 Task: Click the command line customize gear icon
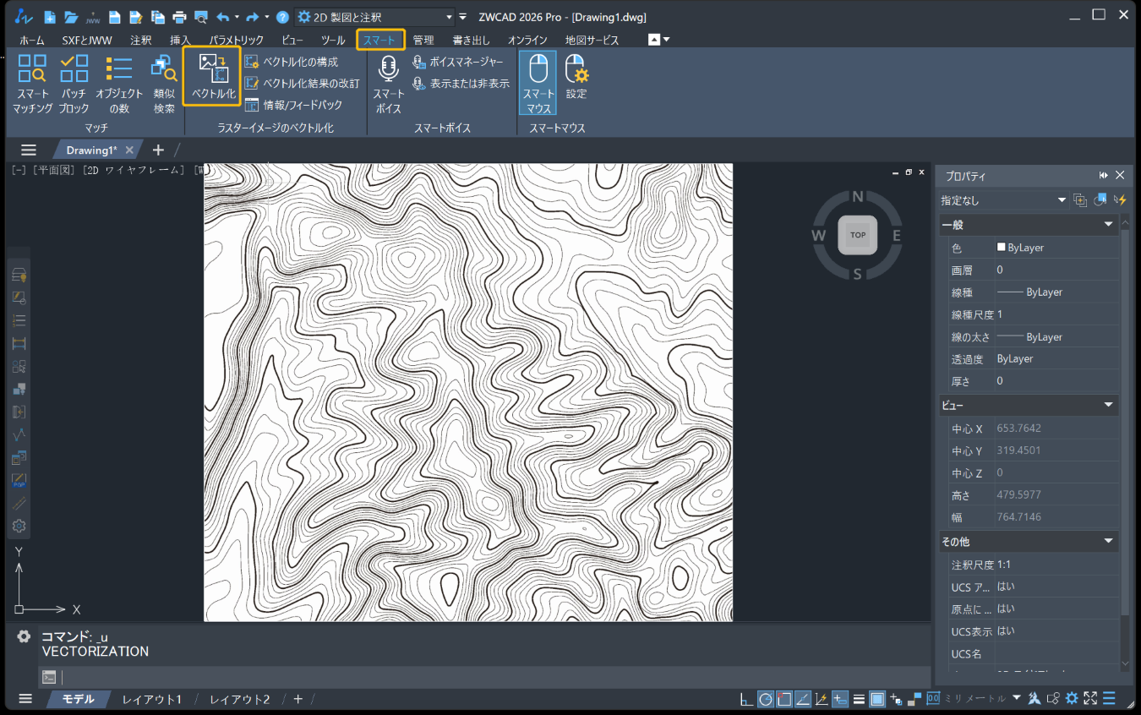[x=24, y=636]
